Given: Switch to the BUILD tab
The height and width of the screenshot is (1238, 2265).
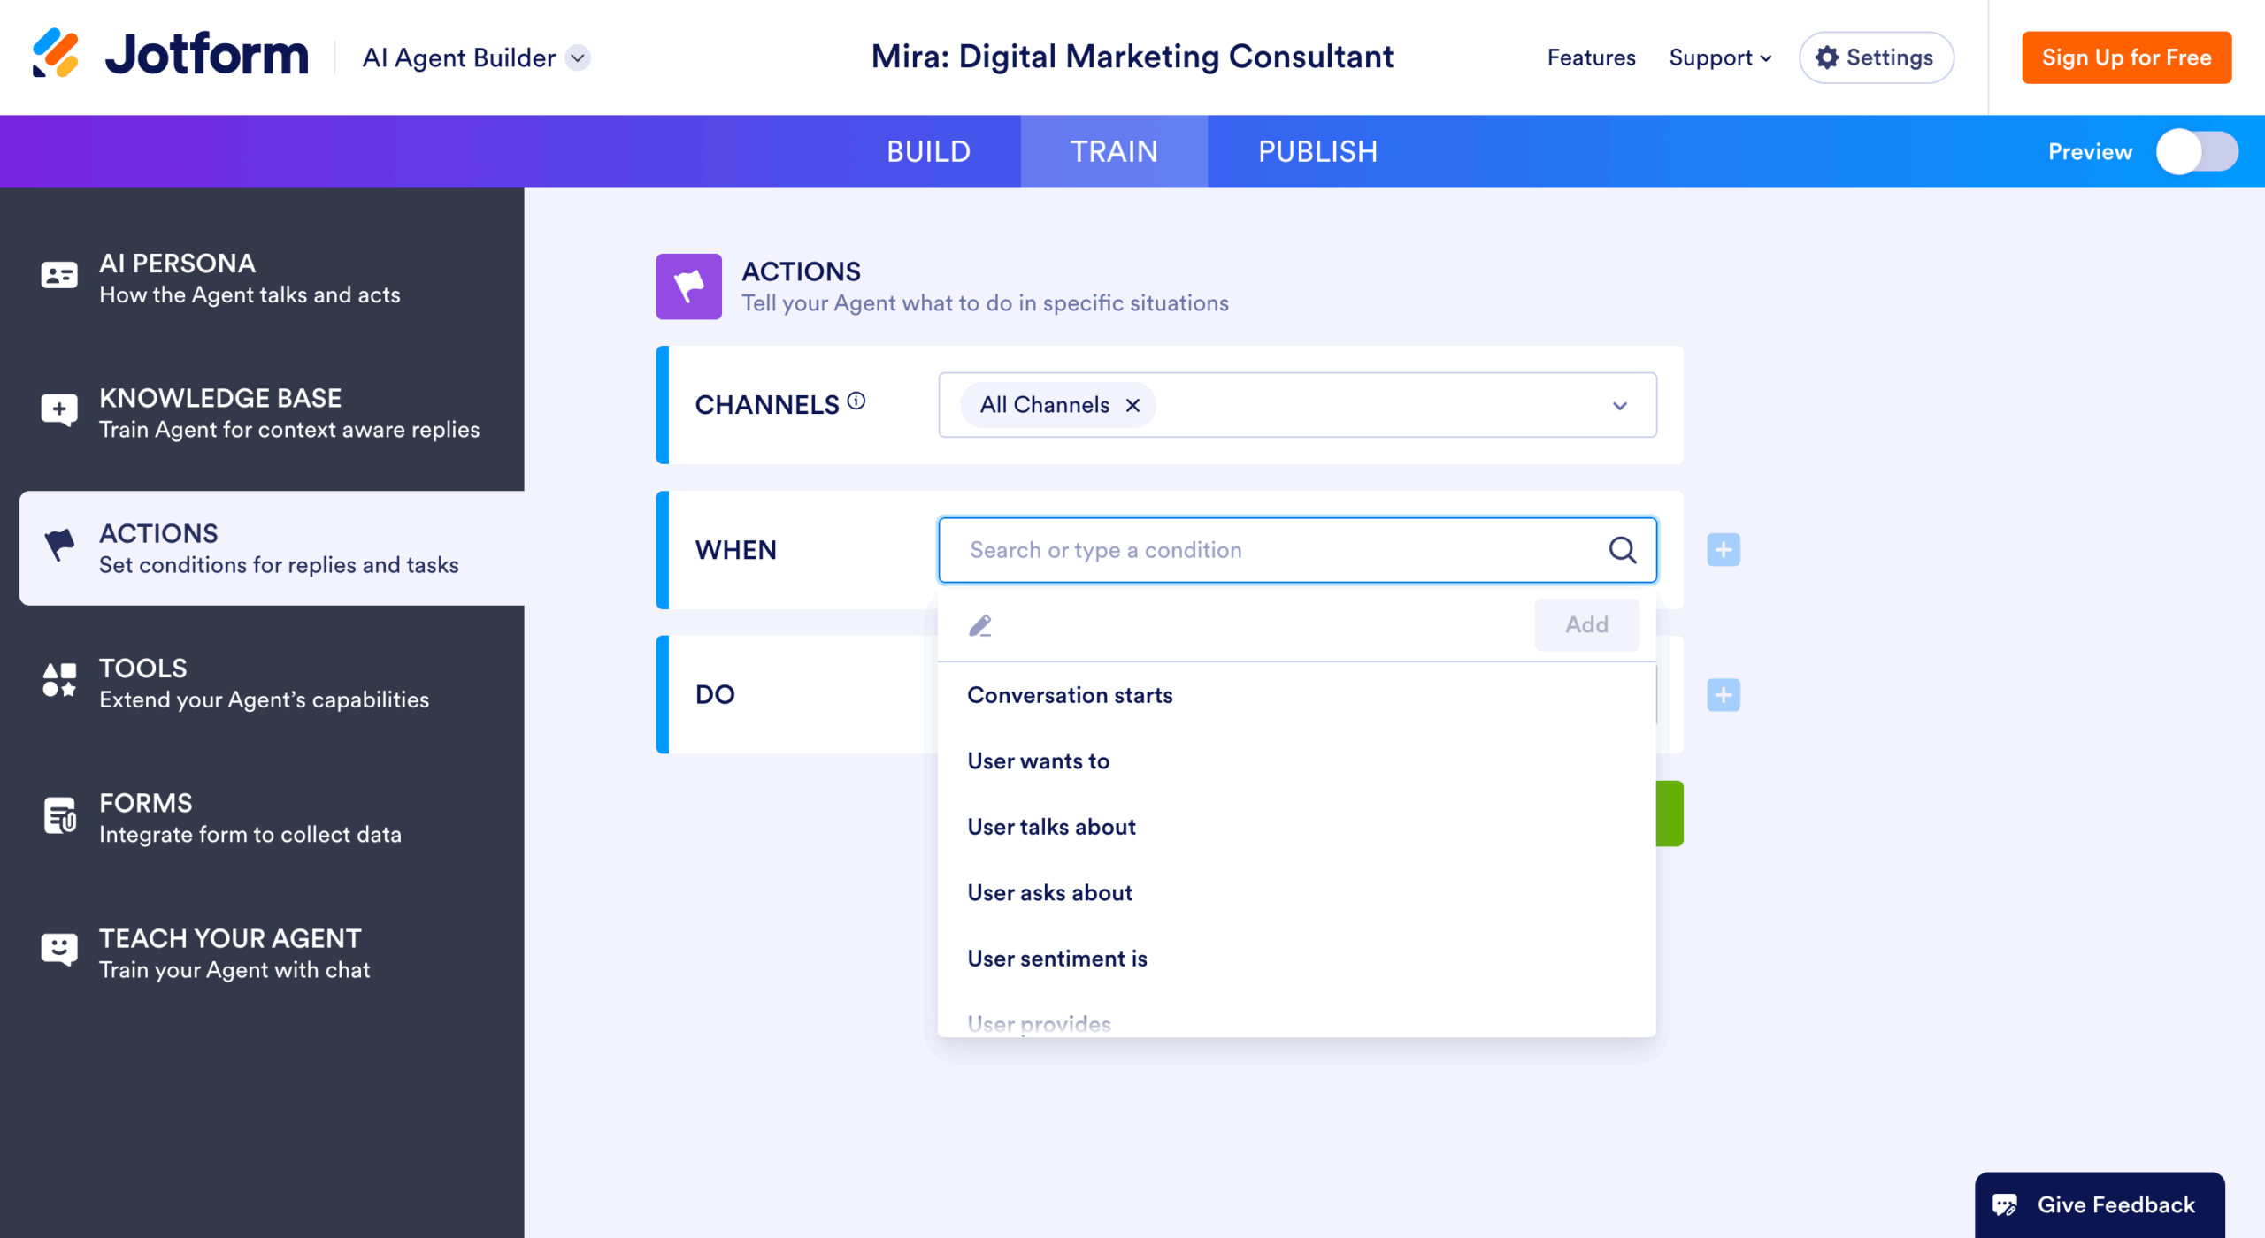Looking at the screenshot, I should 928,151.
